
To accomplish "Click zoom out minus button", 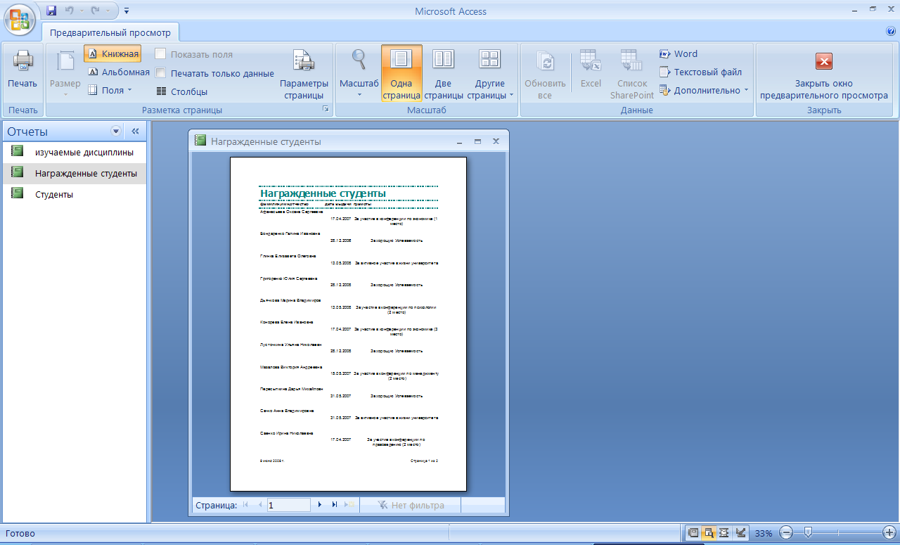I will pyautogui.click(x=787, y=533).
